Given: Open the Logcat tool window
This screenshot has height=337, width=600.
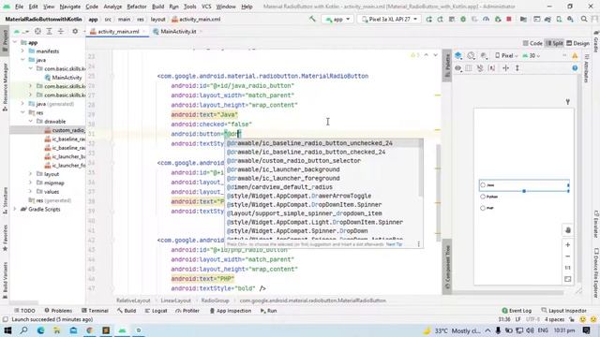Looking at the screenshot, I should tap(157, 311).
